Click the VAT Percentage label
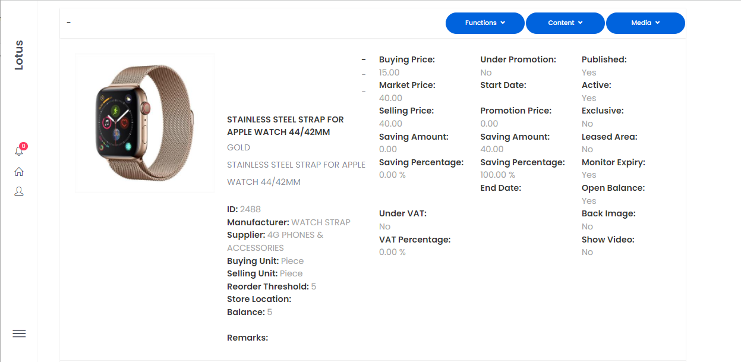Image resolution: width=741 pixels, height=362 pixels. pos(415,240)
